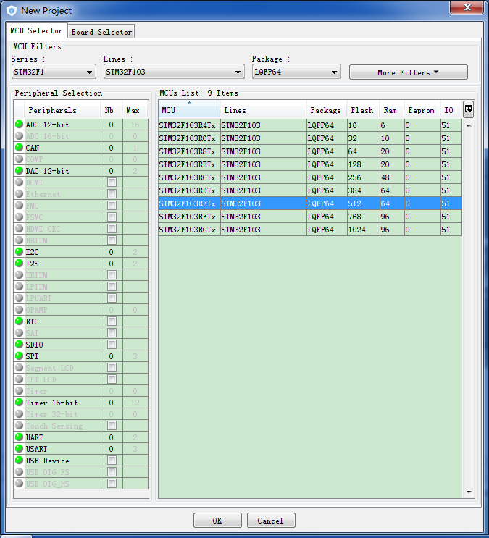Viewport: 489px width, 538px height.
Task: Sort by the MCU column header
Action: pyautogui.click(x=189, y=110)
